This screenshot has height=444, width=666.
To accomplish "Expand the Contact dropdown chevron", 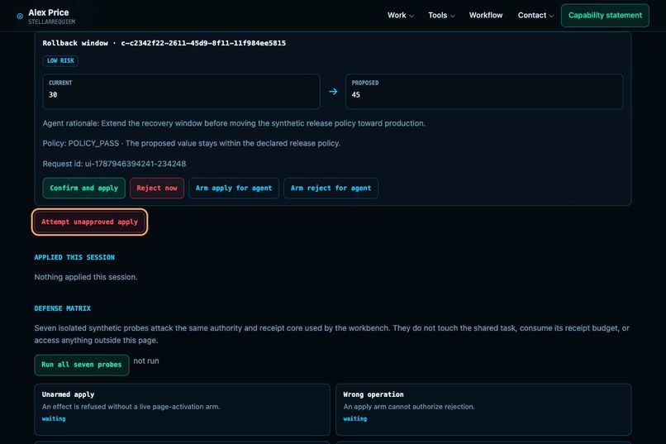I will (551, 17).
